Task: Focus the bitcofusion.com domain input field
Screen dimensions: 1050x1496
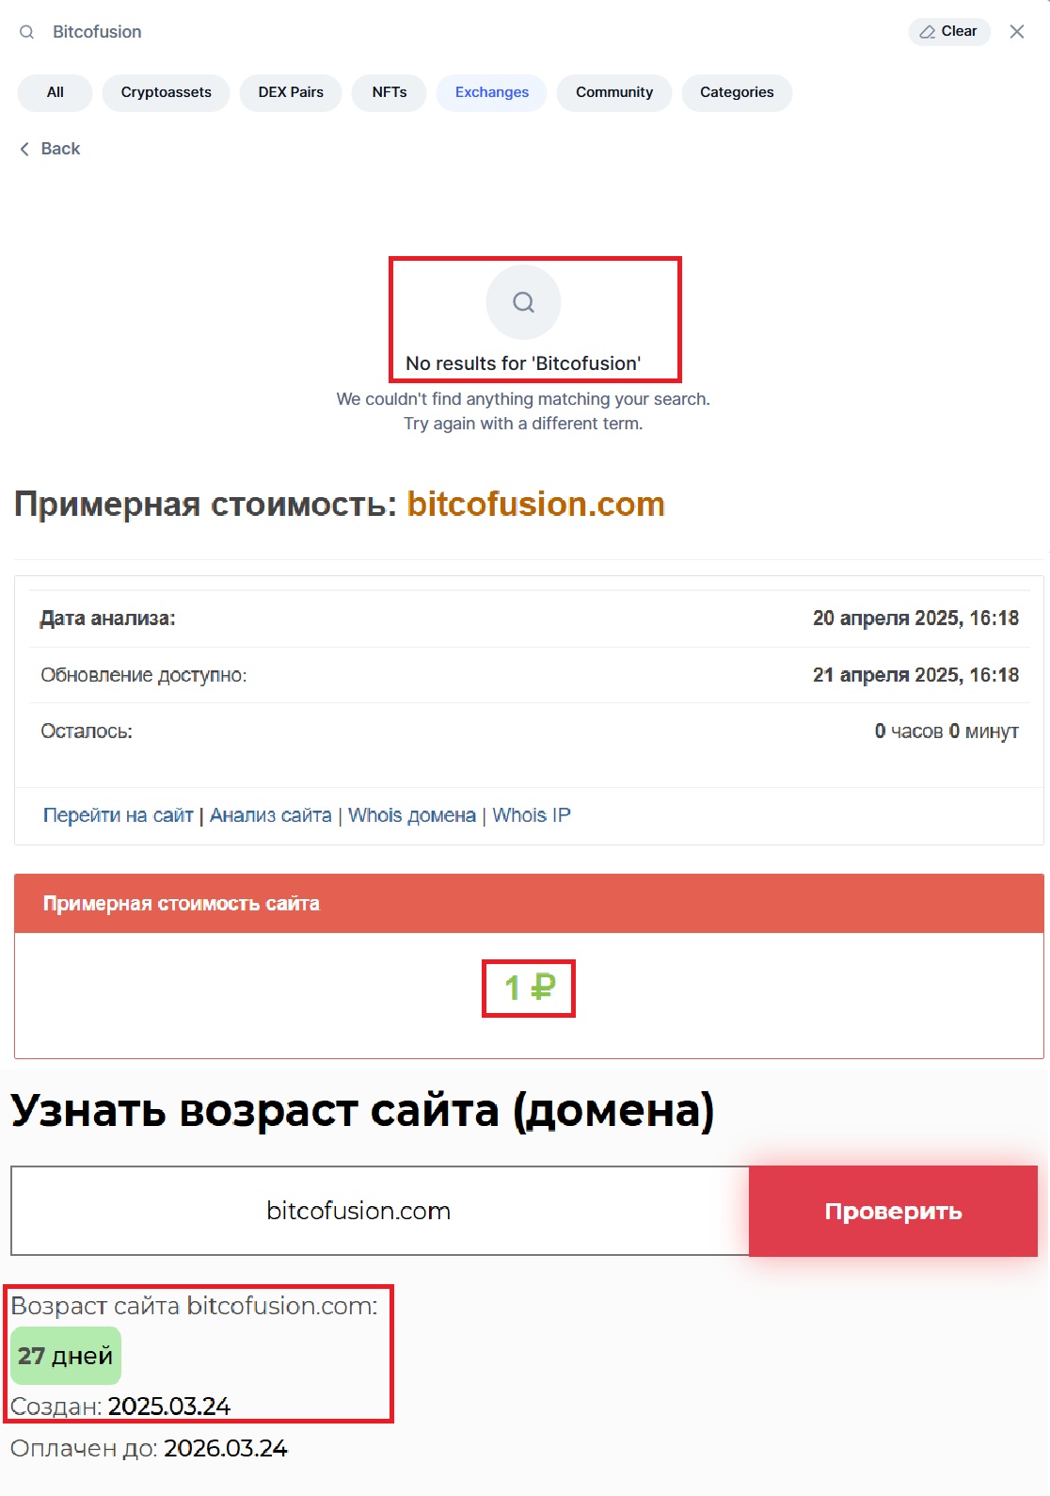Action: pos(380,1211)
